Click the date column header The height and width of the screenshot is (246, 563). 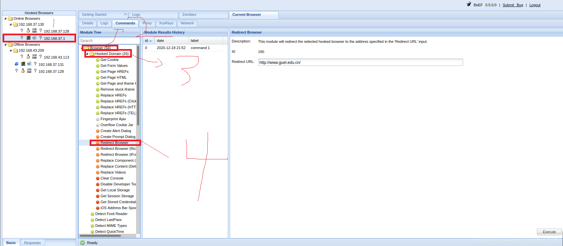pyautogui.click(x=172, y=41)
